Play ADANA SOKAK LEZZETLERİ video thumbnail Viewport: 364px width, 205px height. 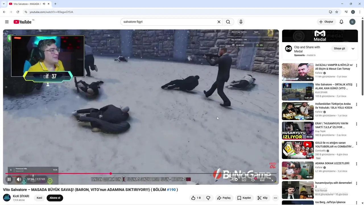(298, 171)
